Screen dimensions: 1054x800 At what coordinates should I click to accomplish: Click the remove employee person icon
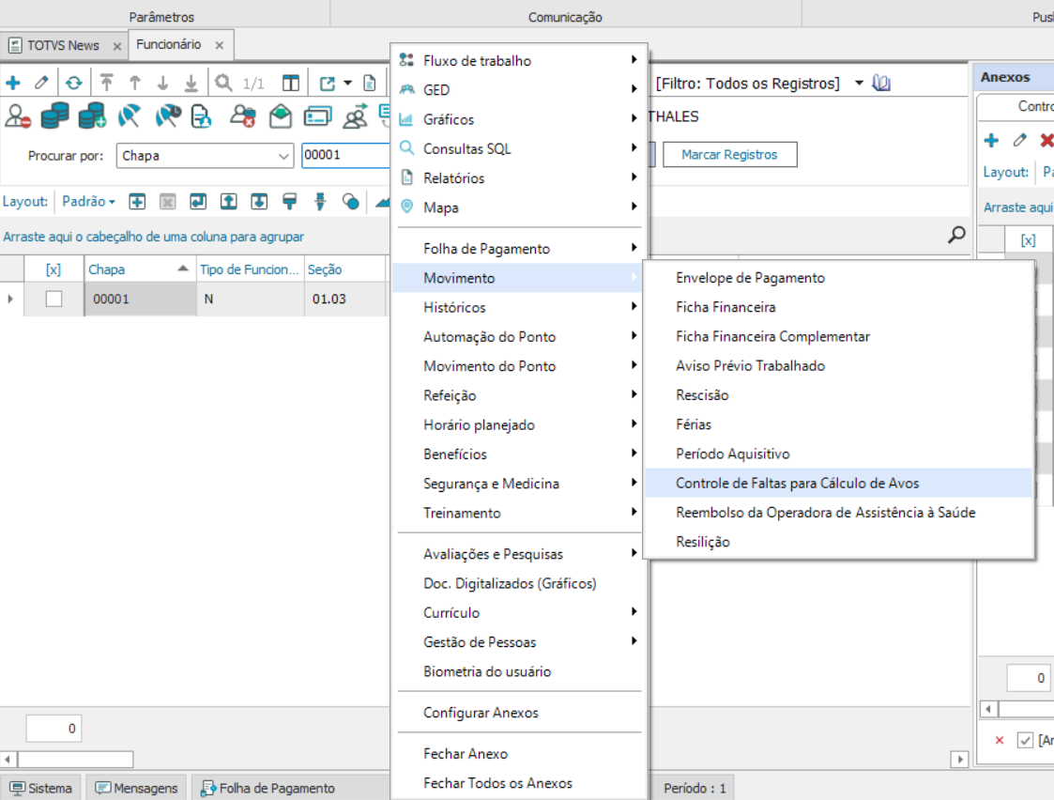18,116
